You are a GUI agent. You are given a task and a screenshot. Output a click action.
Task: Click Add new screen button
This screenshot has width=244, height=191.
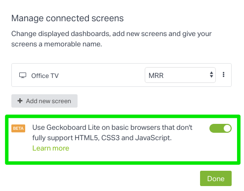44,101
